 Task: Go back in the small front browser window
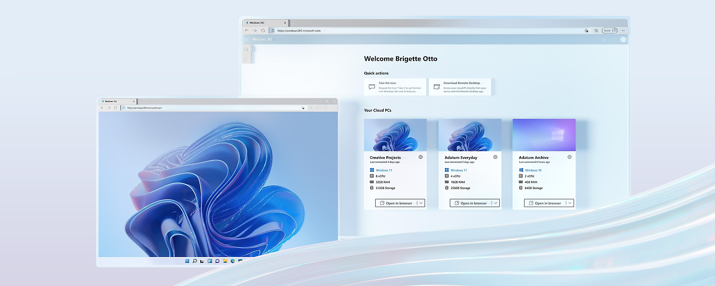point(102,108)
